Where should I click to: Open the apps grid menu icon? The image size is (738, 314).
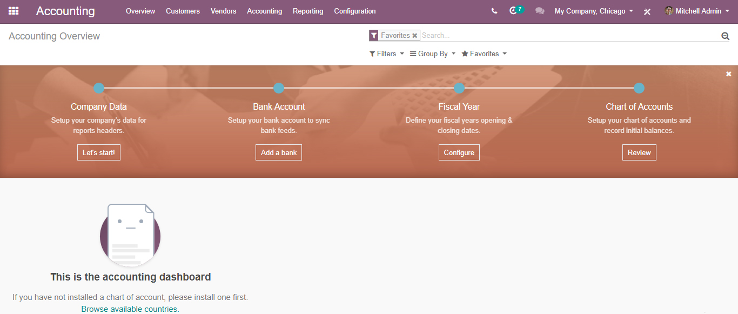coord(14,11)
